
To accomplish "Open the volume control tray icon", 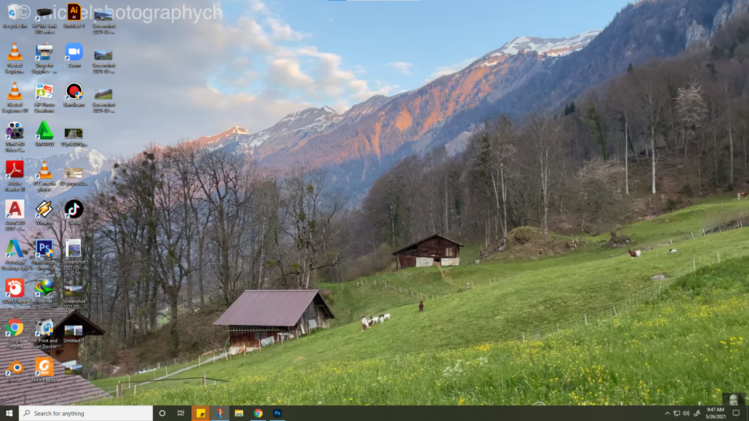I will 686,413.
